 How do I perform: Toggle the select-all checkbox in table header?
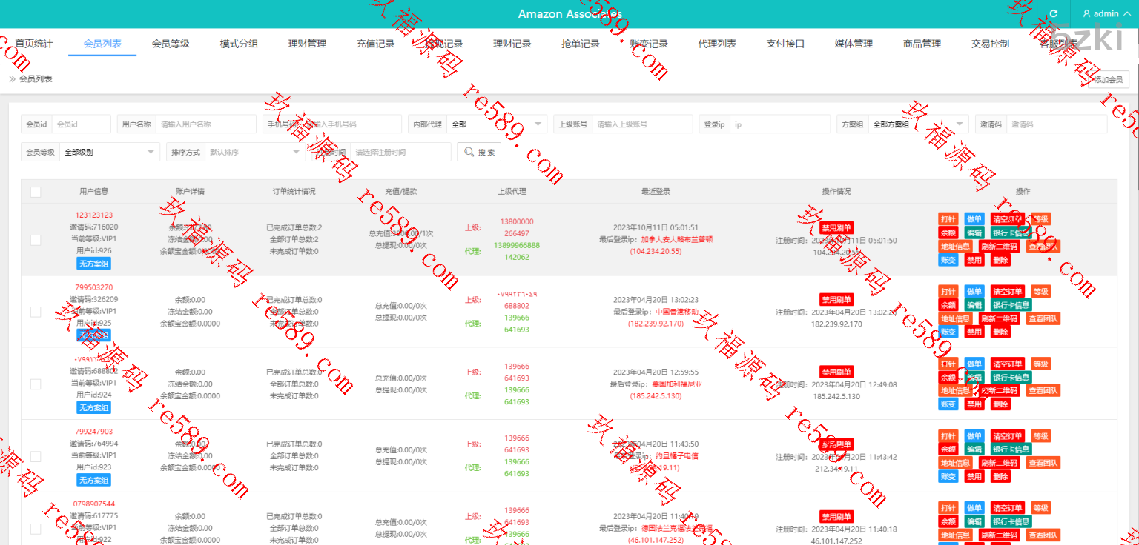pyautogui.click(x=36, y=192)
